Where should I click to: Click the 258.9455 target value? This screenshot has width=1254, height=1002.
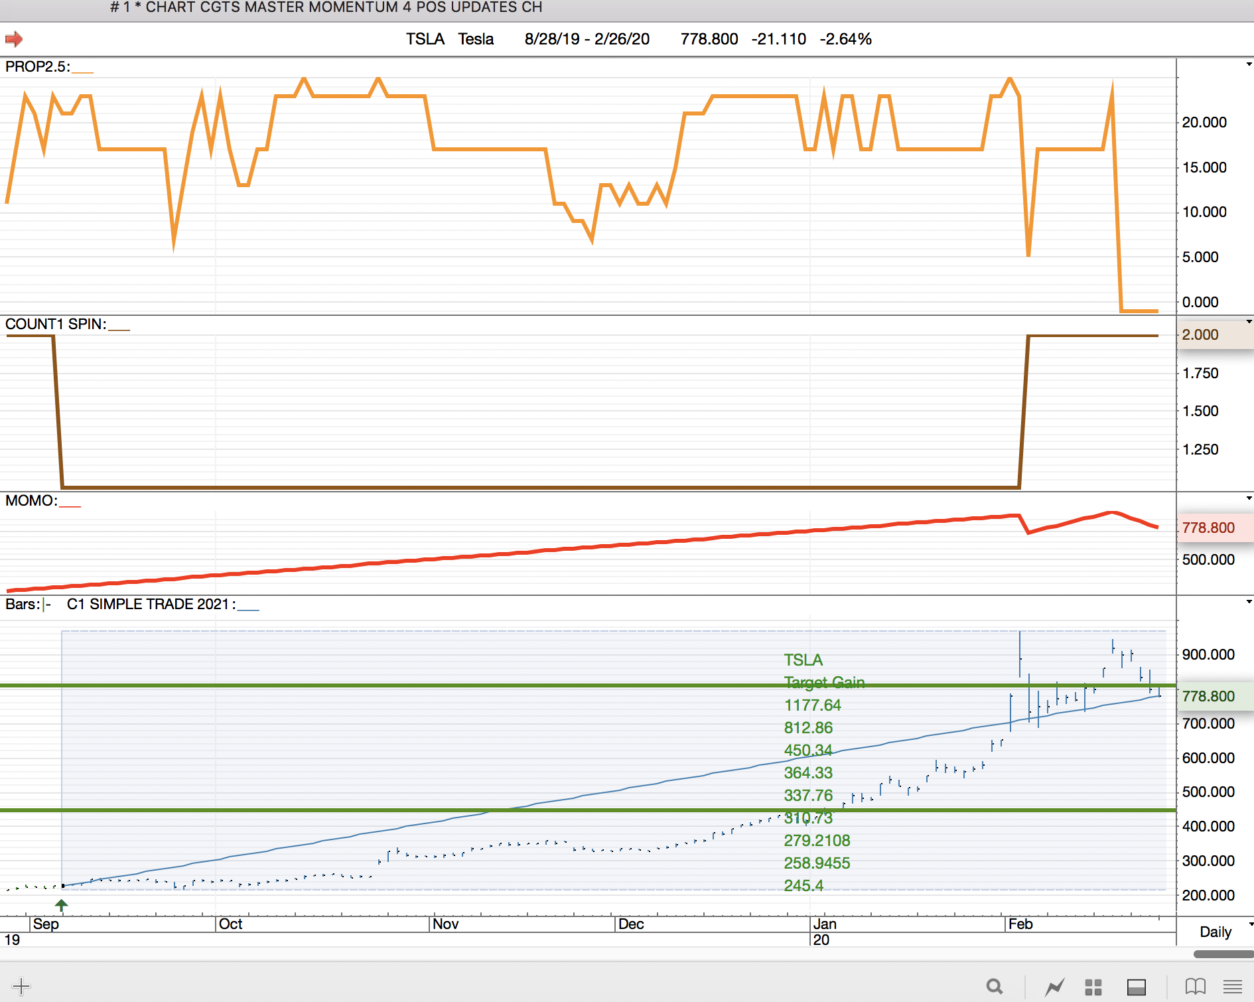point(817,863)
